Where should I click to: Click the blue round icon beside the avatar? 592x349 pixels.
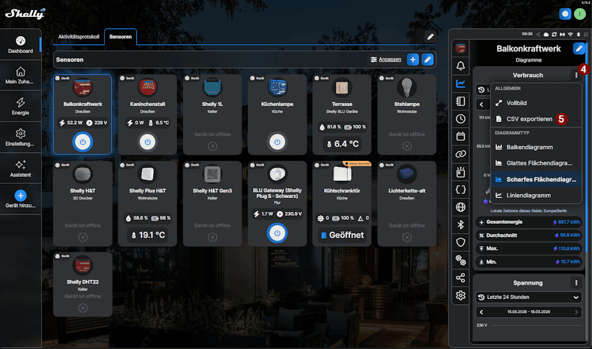[x=565, y=14]
